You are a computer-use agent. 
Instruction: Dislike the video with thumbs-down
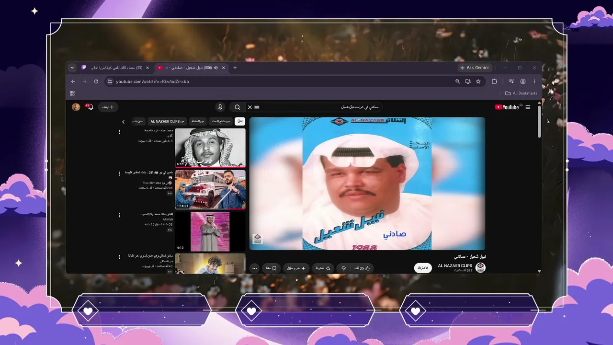click(343, 268)
